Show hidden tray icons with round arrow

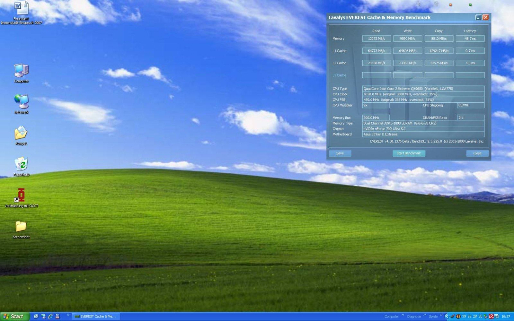(447, 316)
